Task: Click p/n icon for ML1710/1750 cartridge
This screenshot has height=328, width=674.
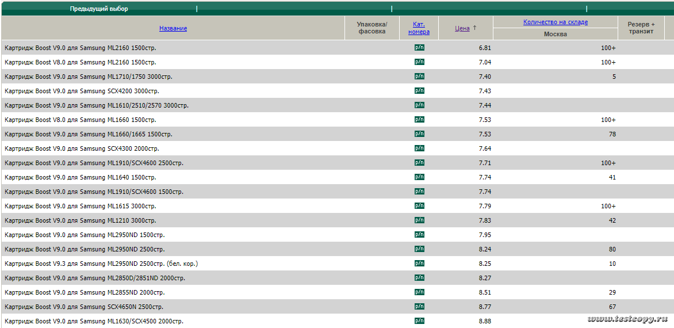Action: pyautogui.click(x=419, y=76)
